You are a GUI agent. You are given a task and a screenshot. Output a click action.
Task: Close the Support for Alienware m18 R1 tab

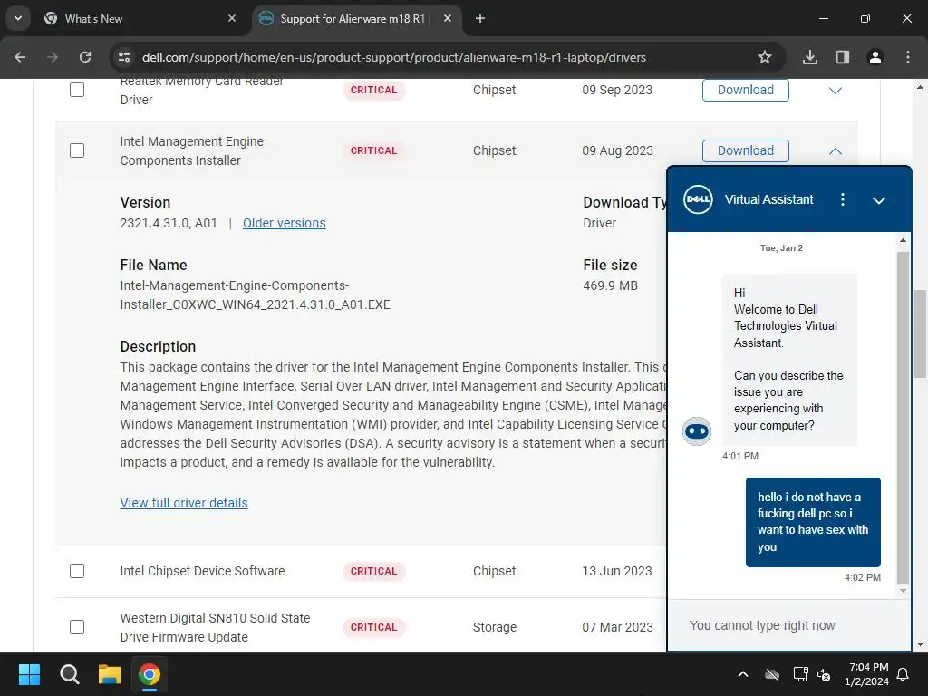[x=448, y=18]
